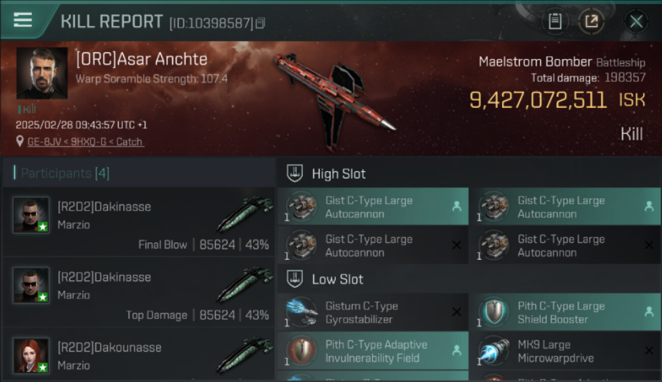Click Dakounasse's red-haired portrait
The width and height of the screenshot is (662, 382).
(31, 355)
